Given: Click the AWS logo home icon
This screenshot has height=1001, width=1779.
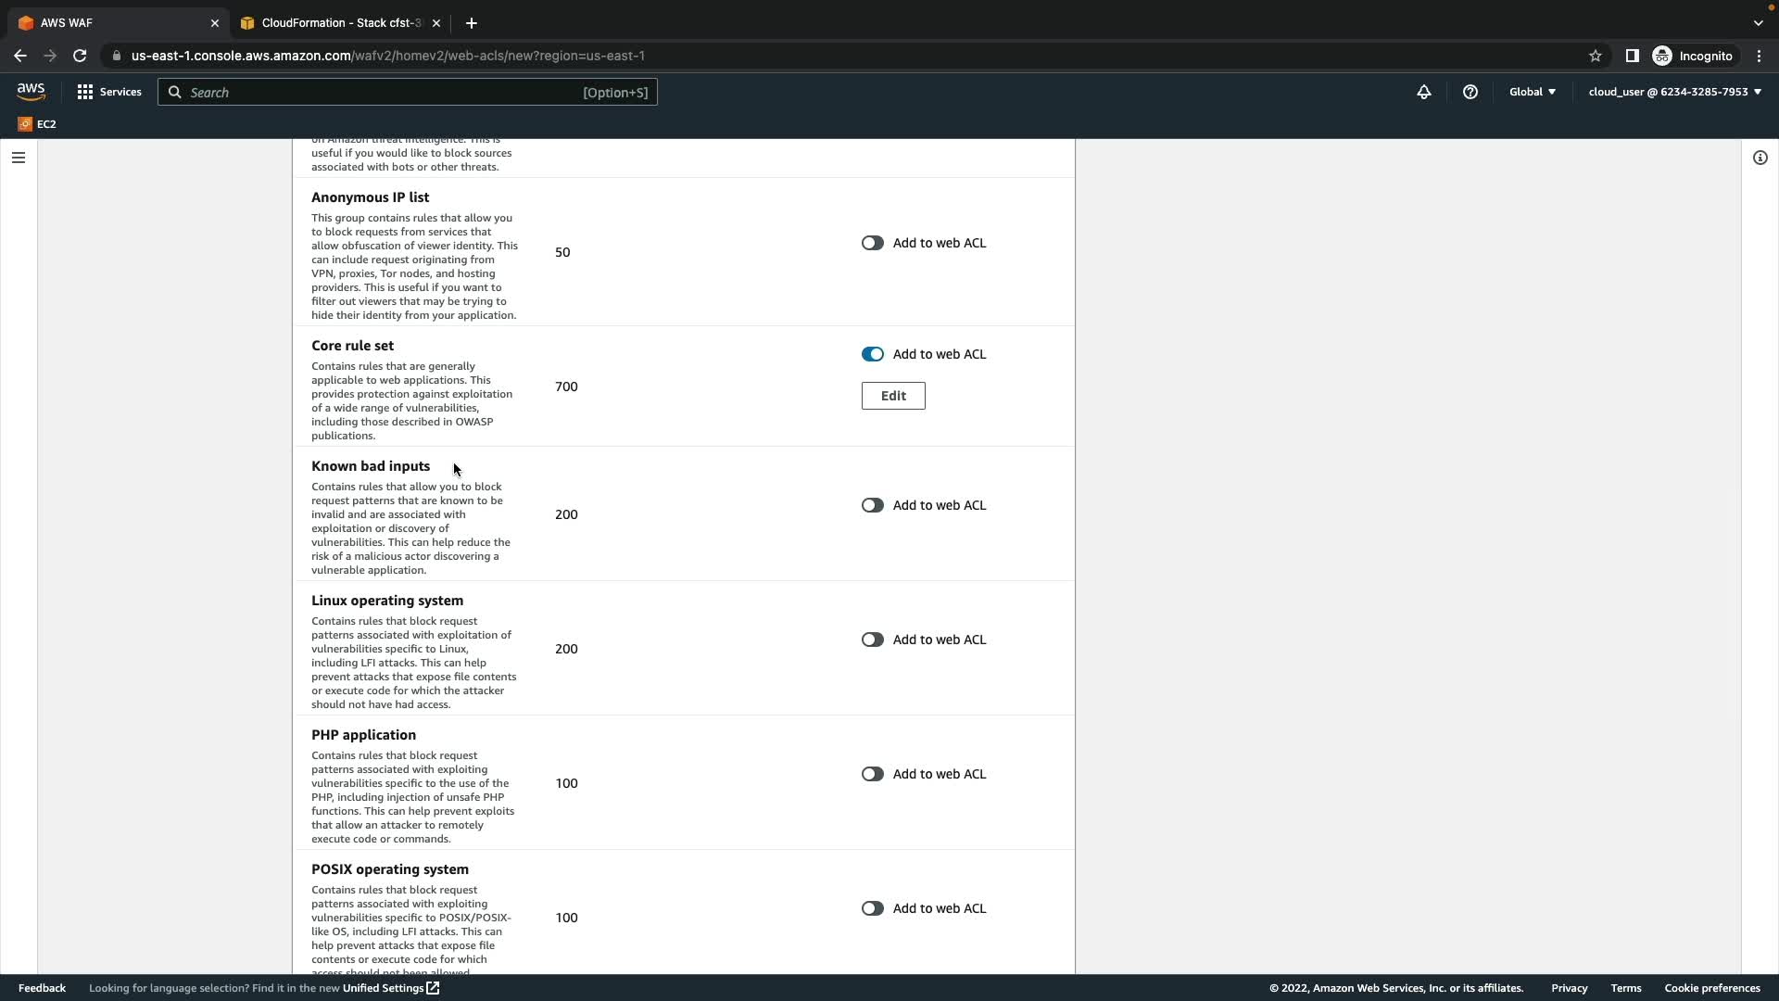Looking at the screenshot, I should (x=31, y=91).
